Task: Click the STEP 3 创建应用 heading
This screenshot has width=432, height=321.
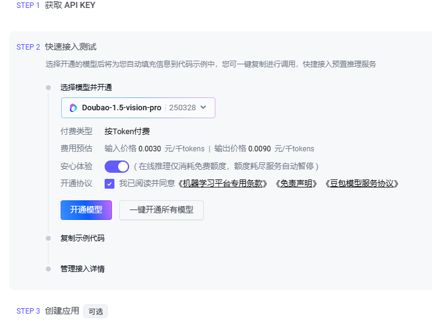Action: [48, 311]
